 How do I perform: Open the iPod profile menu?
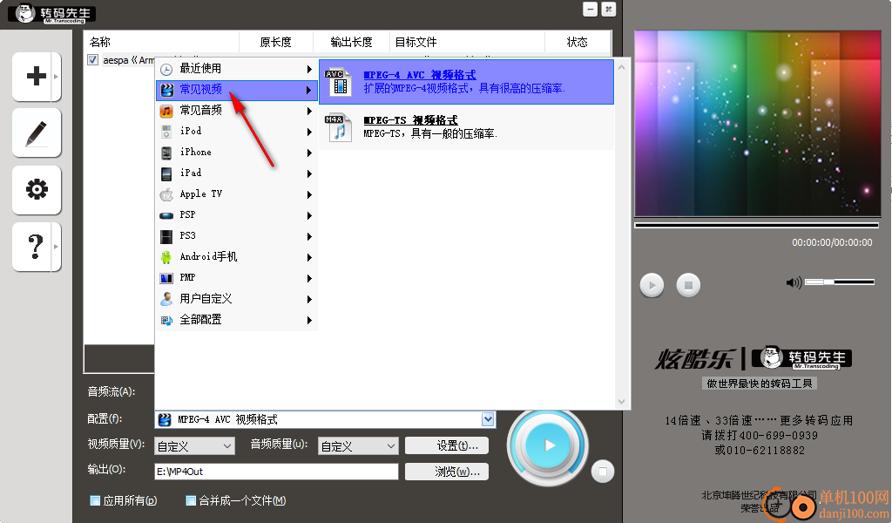coord(236,132)
